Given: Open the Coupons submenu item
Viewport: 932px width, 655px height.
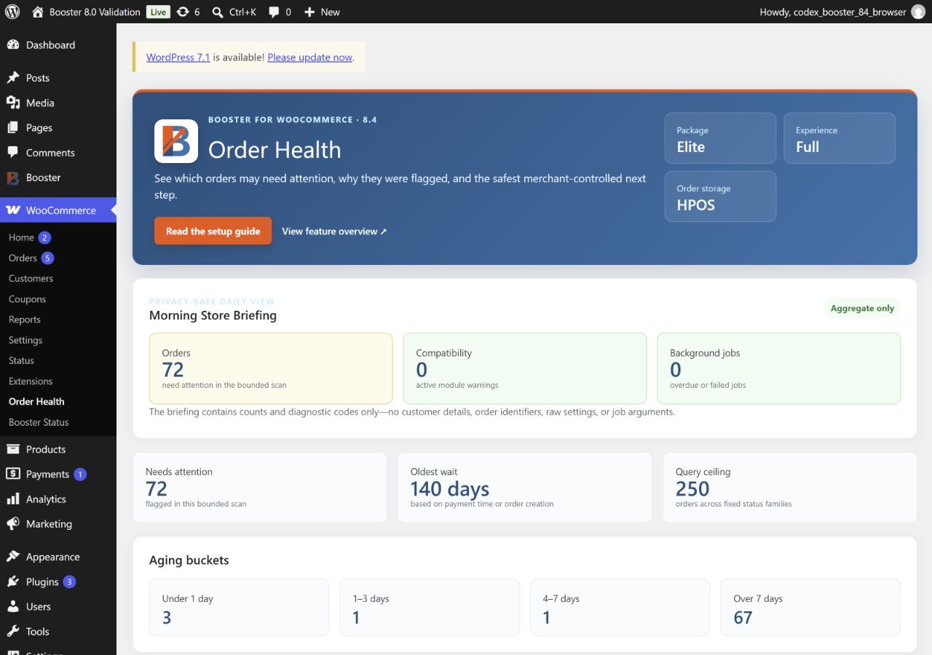Looking at the screenshot, I should pyautogui.click(x=27, y=299).
